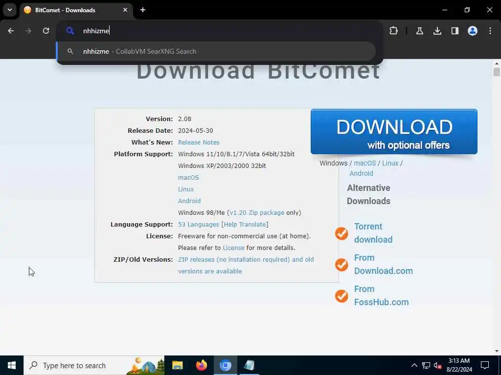Open File Explorer from the taskbar
Image resolution: width=501 pixels, height=375 pixels.
(x=177, y=365)
